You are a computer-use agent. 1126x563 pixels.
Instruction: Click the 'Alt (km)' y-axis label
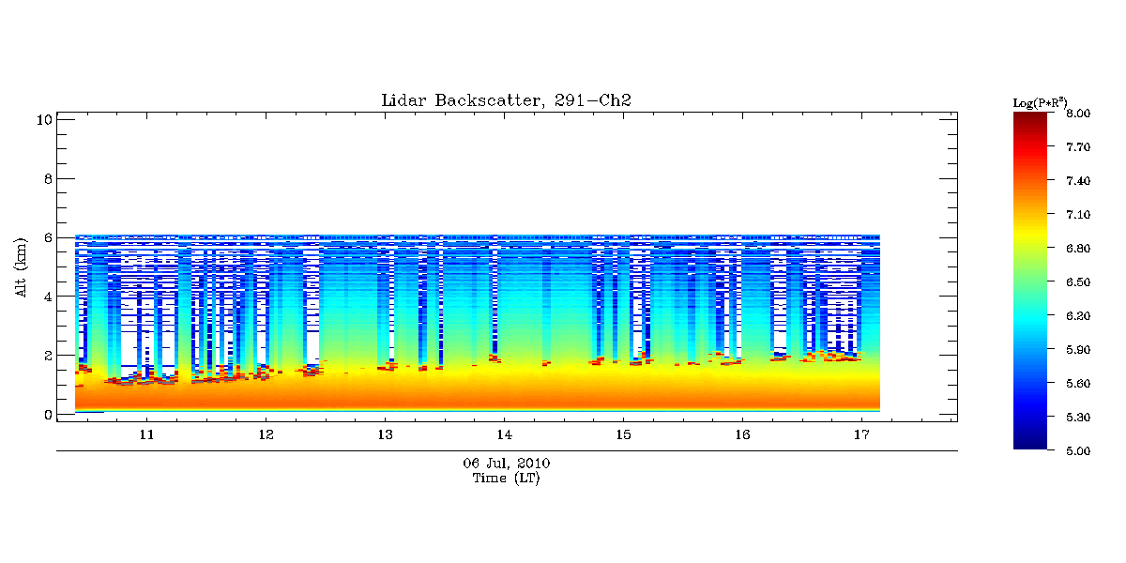point(21,267)
